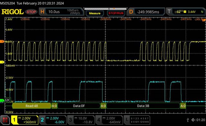The width and height of the screenshot is (206, 126).
Task: Enable channel 3 with 10.0V scale
Action: [x=81, y=120]
